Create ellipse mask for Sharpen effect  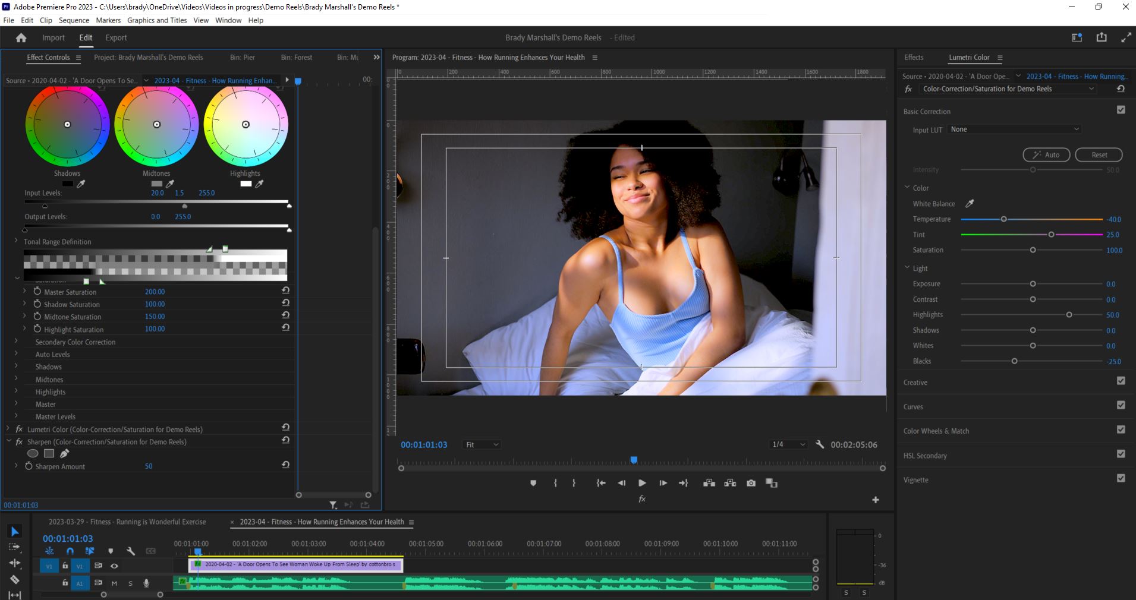pyautogui.click(x=33, y=453)
